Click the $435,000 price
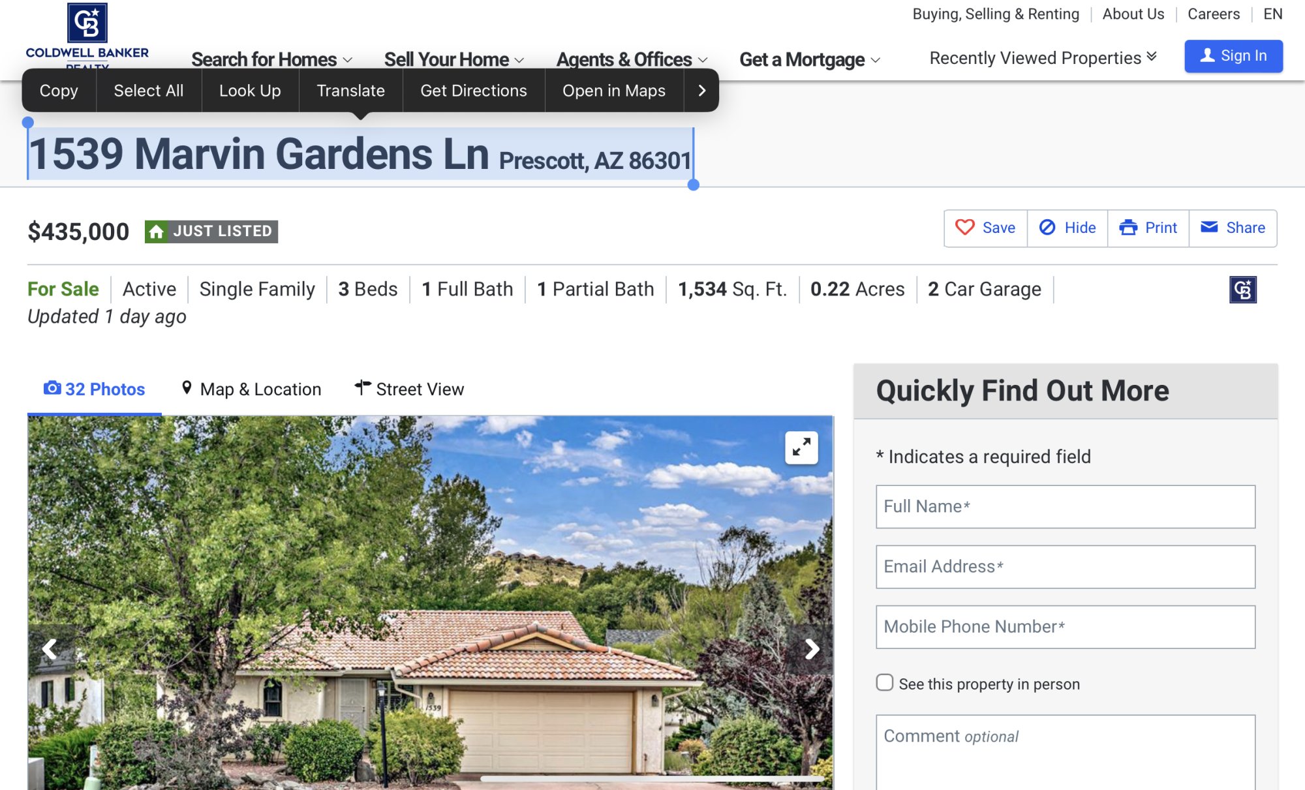The height and width of the screenshot is (790, 1305). tap(78, 232)
